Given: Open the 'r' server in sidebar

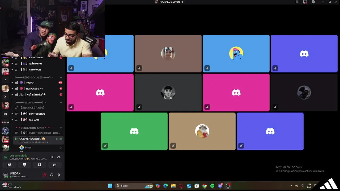Looking at the screenshot, I should point(5,80).
